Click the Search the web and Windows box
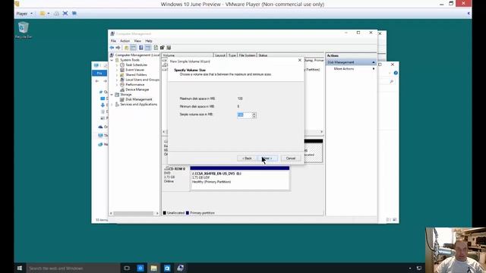This screenshot has height=273, width=486. (x=73, y=268)
